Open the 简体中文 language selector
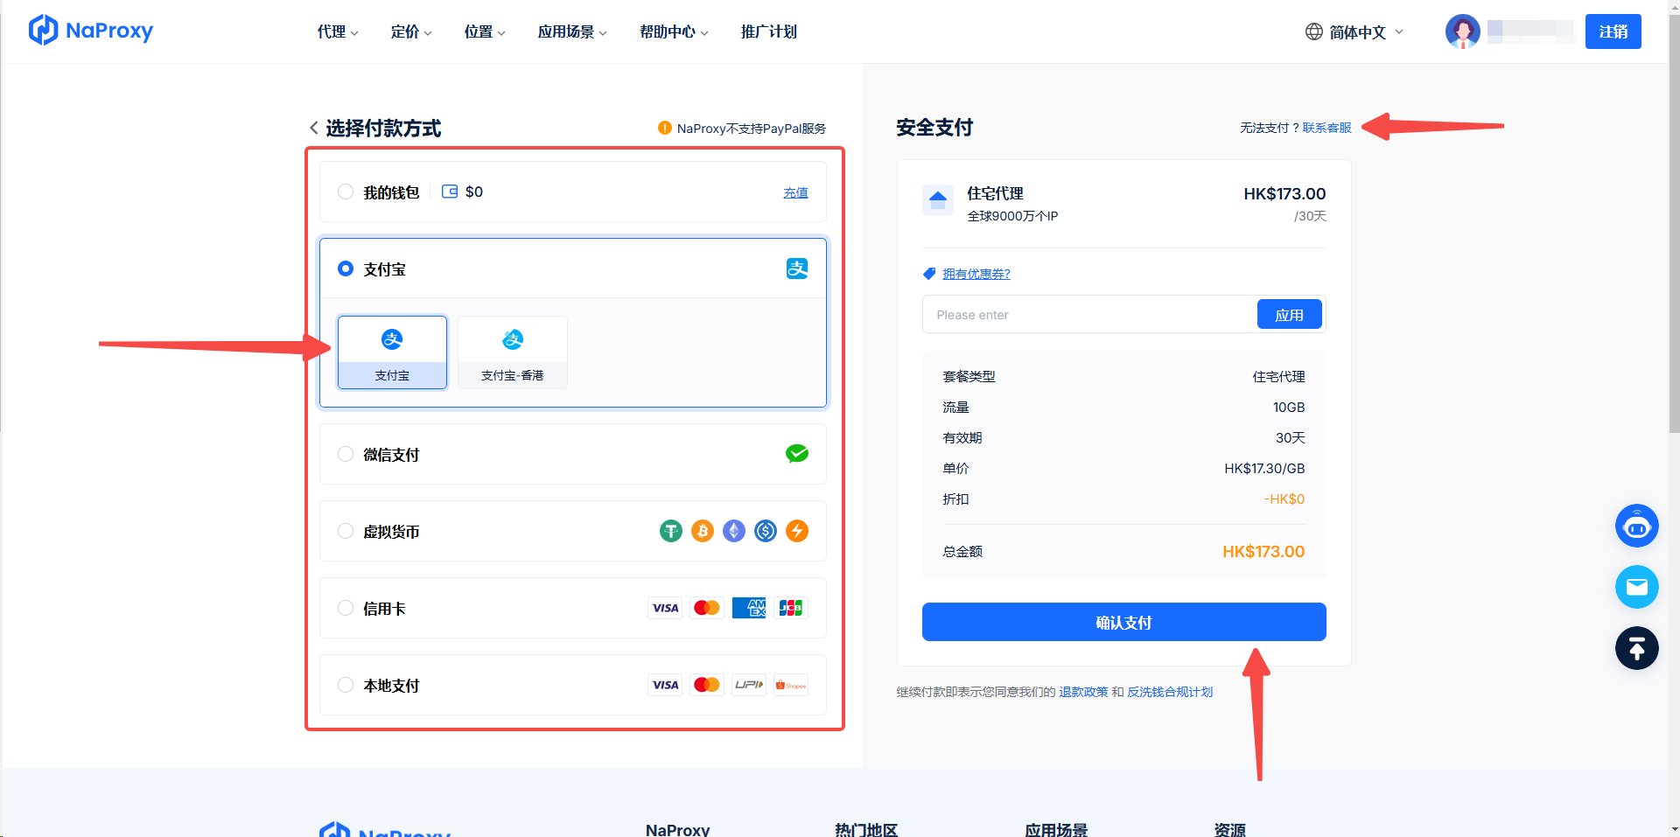 click(1354, 31)
